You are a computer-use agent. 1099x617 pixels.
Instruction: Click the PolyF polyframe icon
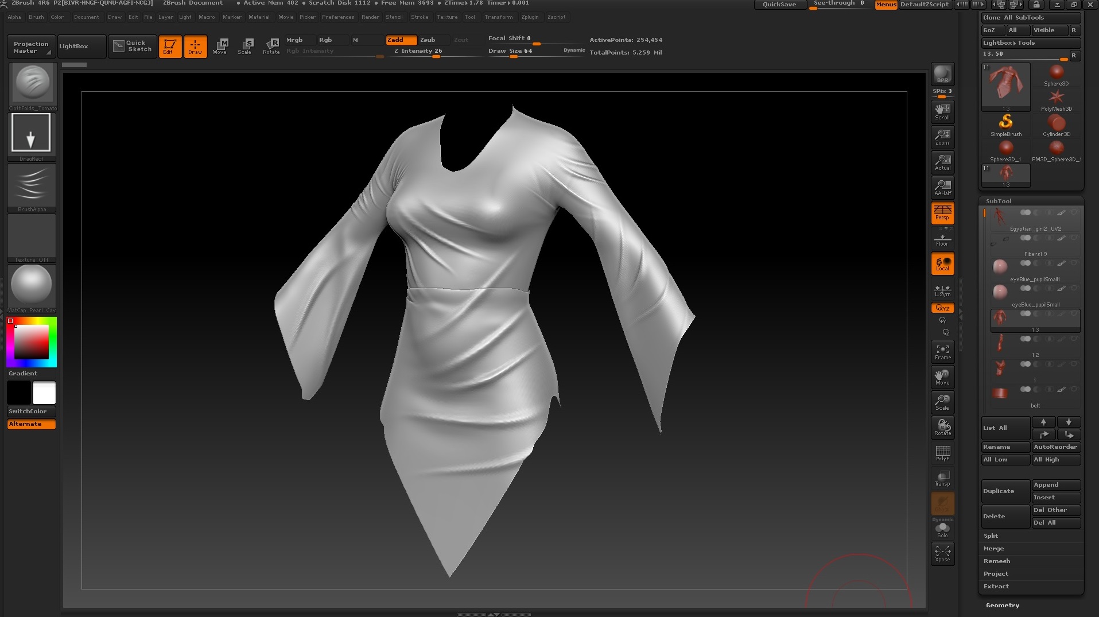click(942, 453)
